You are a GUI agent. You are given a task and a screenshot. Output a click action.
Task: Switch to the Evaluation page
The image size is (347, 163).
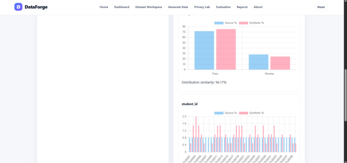point(223,7)
